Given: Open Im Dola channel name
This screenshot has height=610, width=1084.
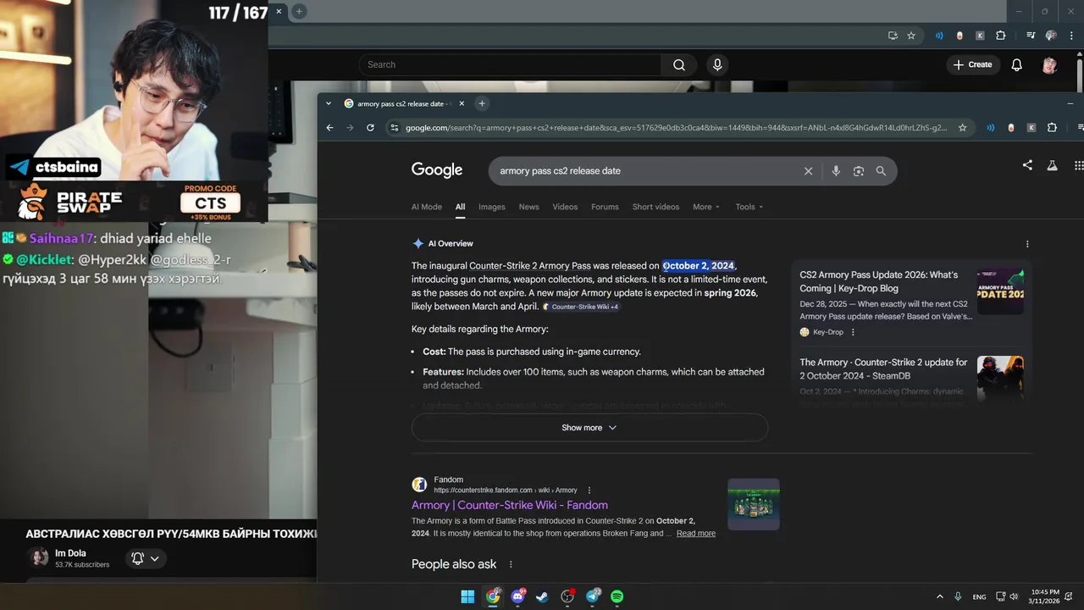Looking at the screenshot, I should coord(71,553).
